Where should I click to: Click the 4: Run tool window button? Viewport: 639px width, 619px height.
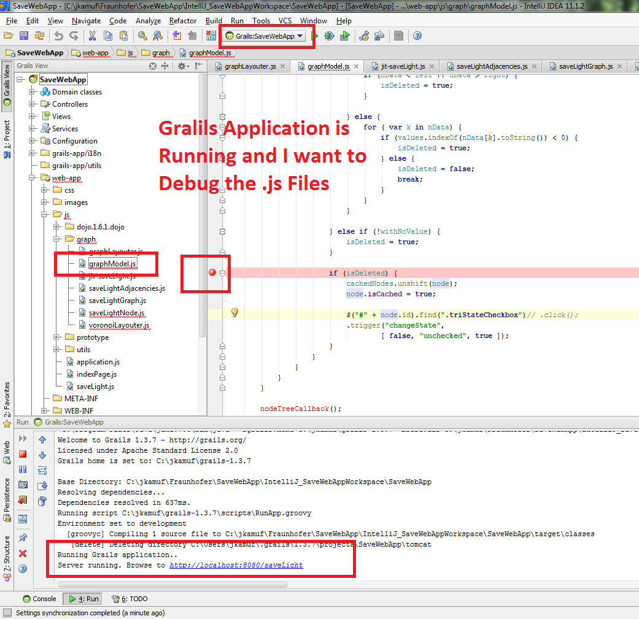83,599
